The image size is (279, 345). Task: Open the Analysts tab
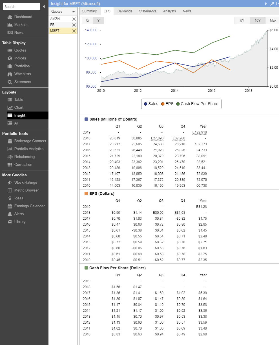click(169, 11)
